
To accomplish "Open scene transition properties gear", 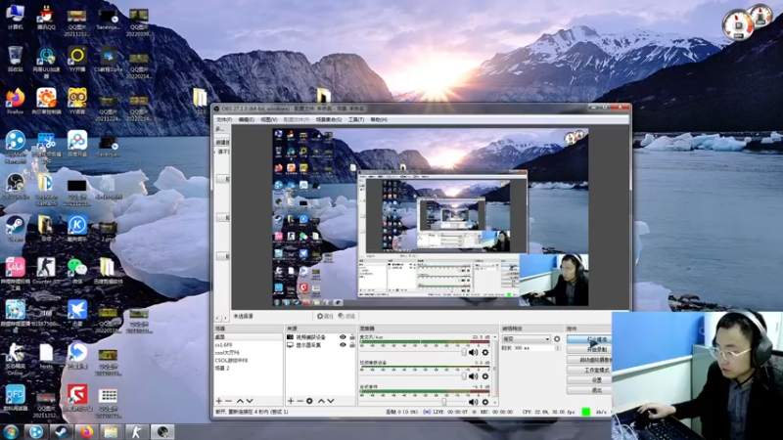I will click(557, 338).
